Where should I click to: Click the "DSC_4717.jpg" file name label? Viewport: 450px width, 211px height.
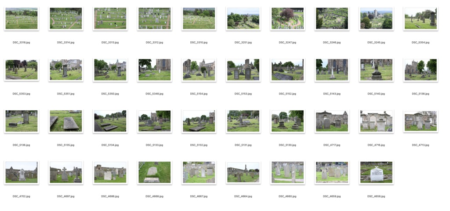(x=332, y=145)
